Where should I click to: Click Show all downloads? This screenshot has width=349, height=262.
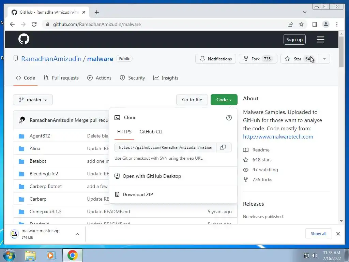pos(319,234)
